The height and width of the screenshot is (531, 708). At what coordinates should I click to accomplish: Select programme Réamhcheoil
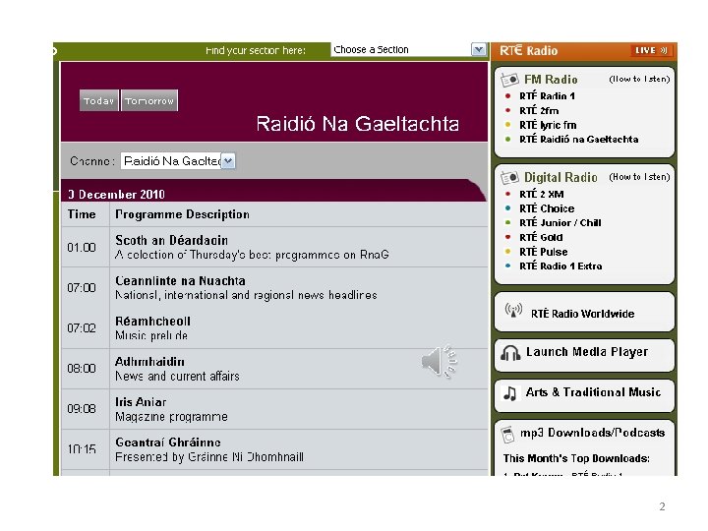152,322
